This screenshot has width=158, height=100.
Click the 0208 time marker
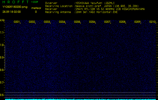click(x=122, y=22)
